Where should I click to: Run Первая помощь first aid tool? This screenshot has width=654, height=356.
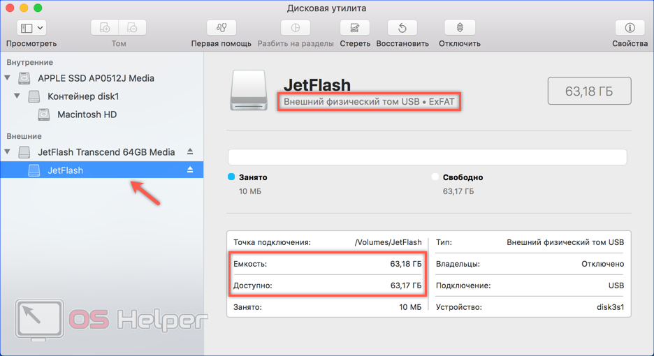coord(221,28)
